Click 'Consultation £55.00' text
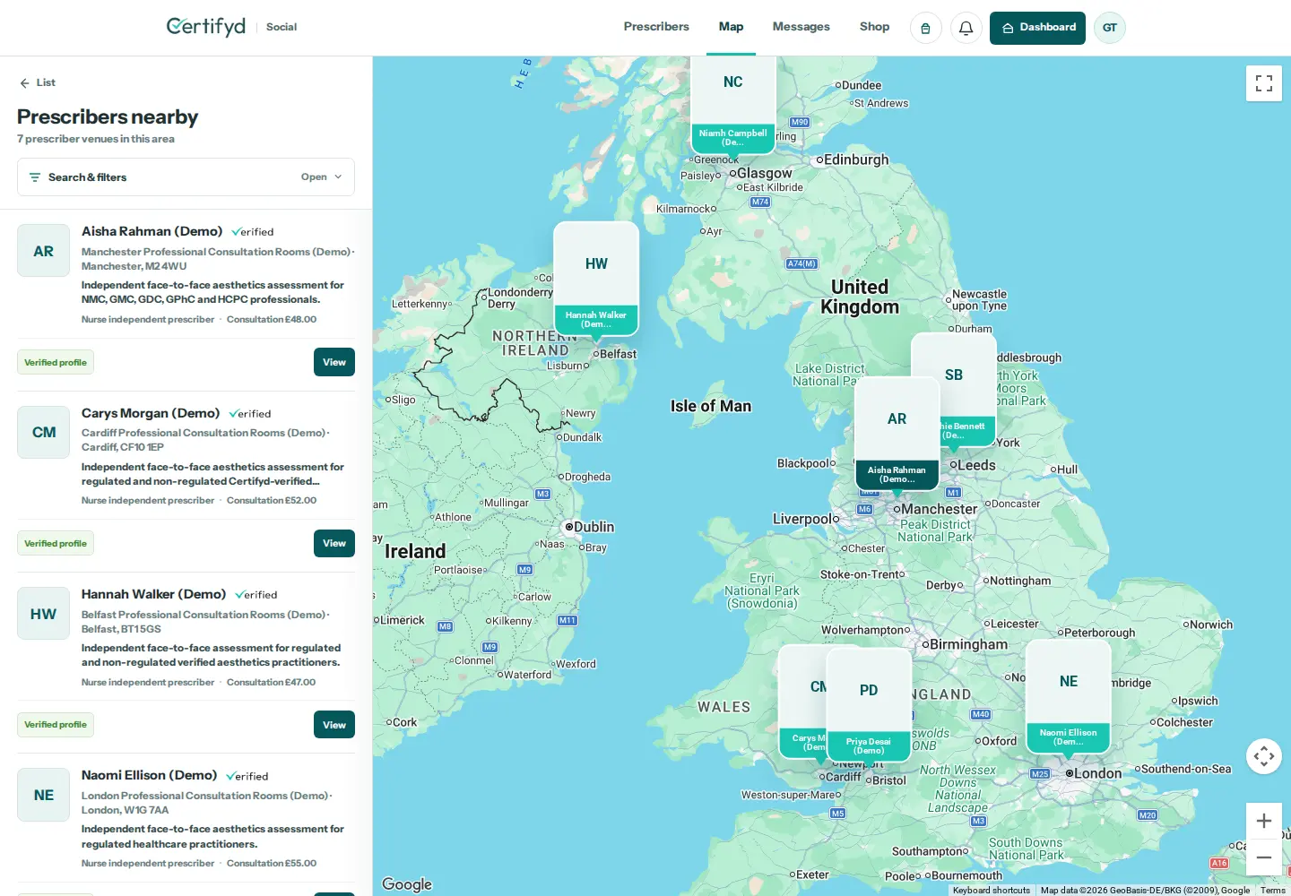1291x896 pixels. click(x=272, y=863)
